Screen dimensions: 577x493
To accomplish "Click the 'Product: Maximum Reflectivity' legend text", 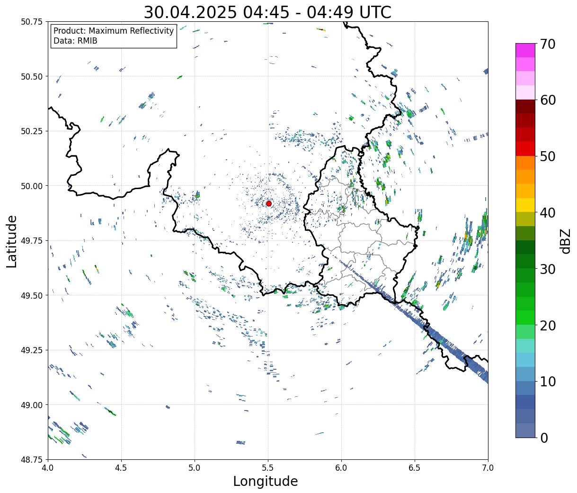I will pyautogui.click(x=114, y=31).
